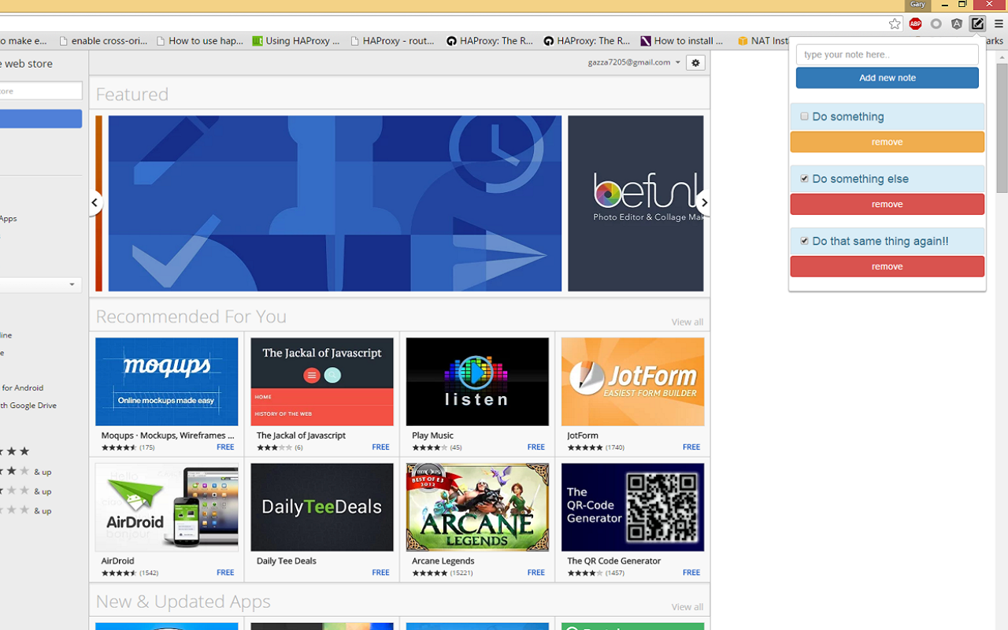
Task: Open The Jackal of Javascript thumbnail
Action: tap(322, 382)
